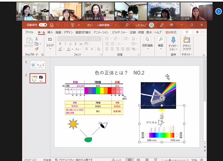The height and width of the screenshot is (161, 223).
Task: Switch to the 挿入 tab
Action: pyautogui.click(x=50, y=32)
